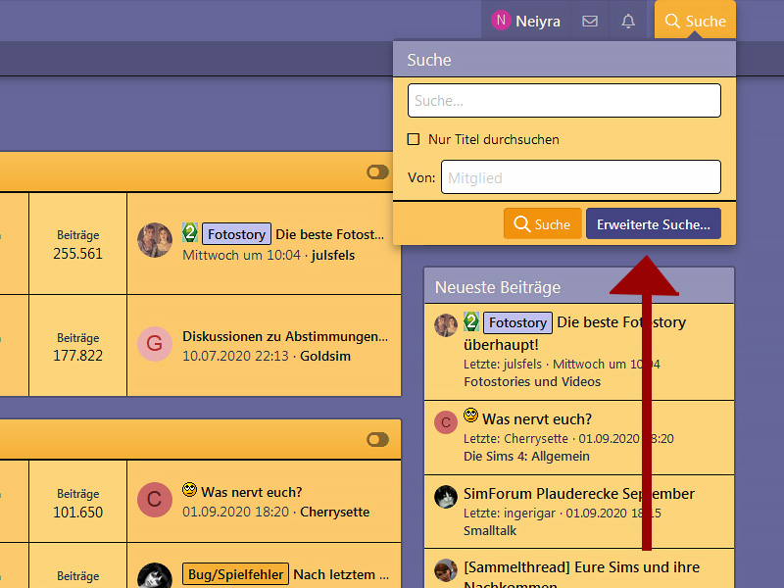Open Cherrysette's C avatar in forum list
The height and width of the screenshot is (588, 784).
(x=155, y=500)
